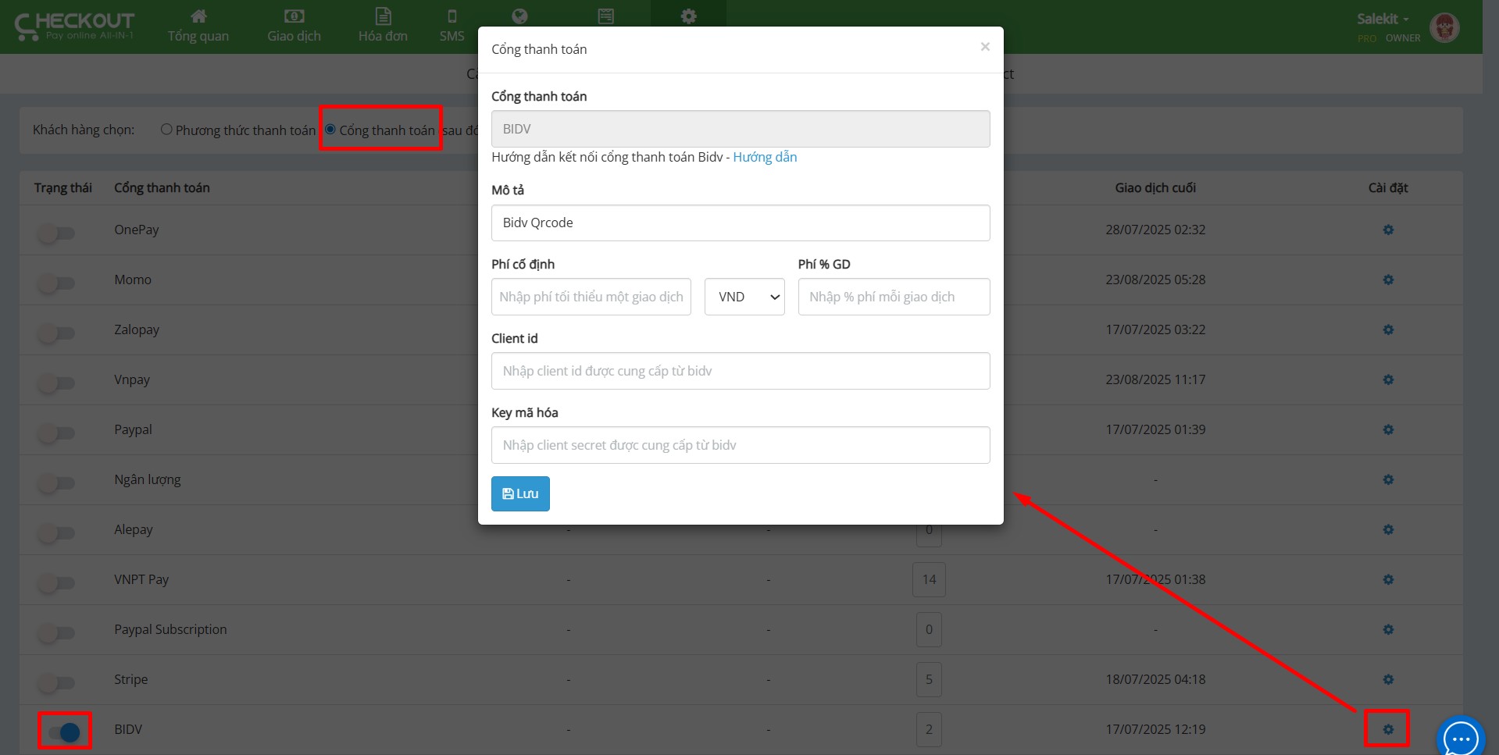Viewport: 1499px width, 755px height.
Task: Open the Giao dịch menu
Action: (x=294, y=26)
